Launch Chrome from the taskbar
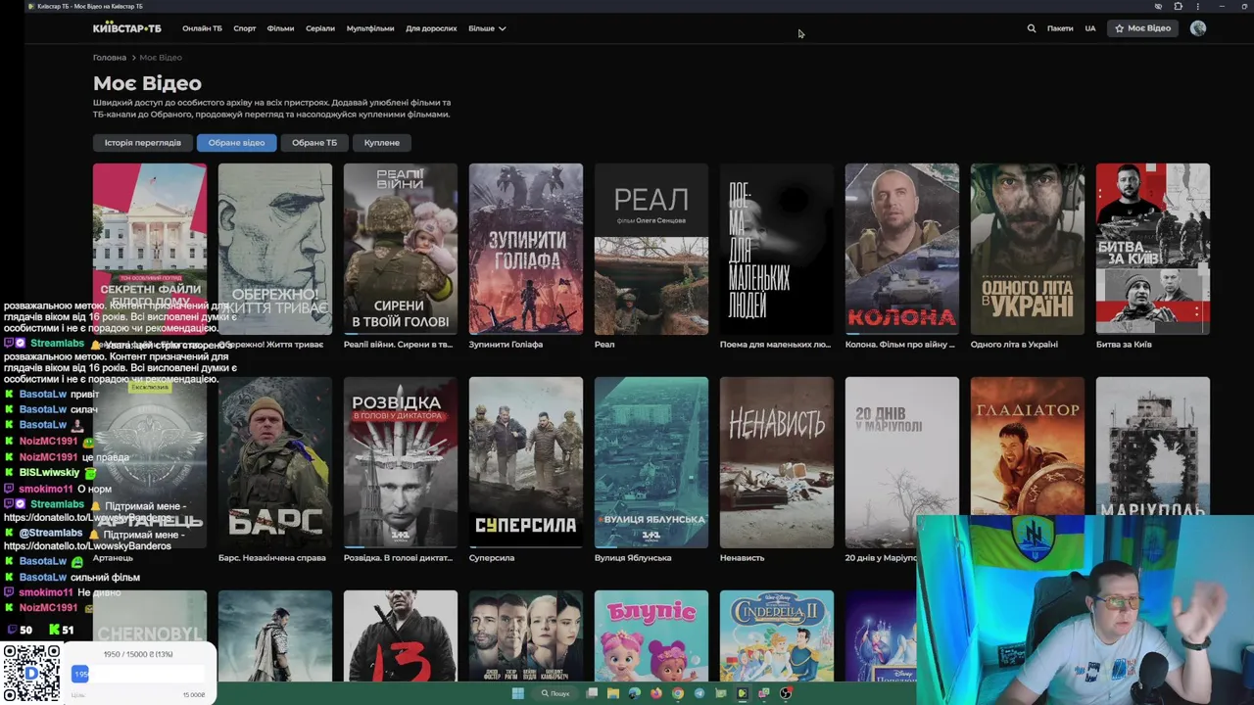The width and height of the screenshot is (1254, 705). pos(678,693)
